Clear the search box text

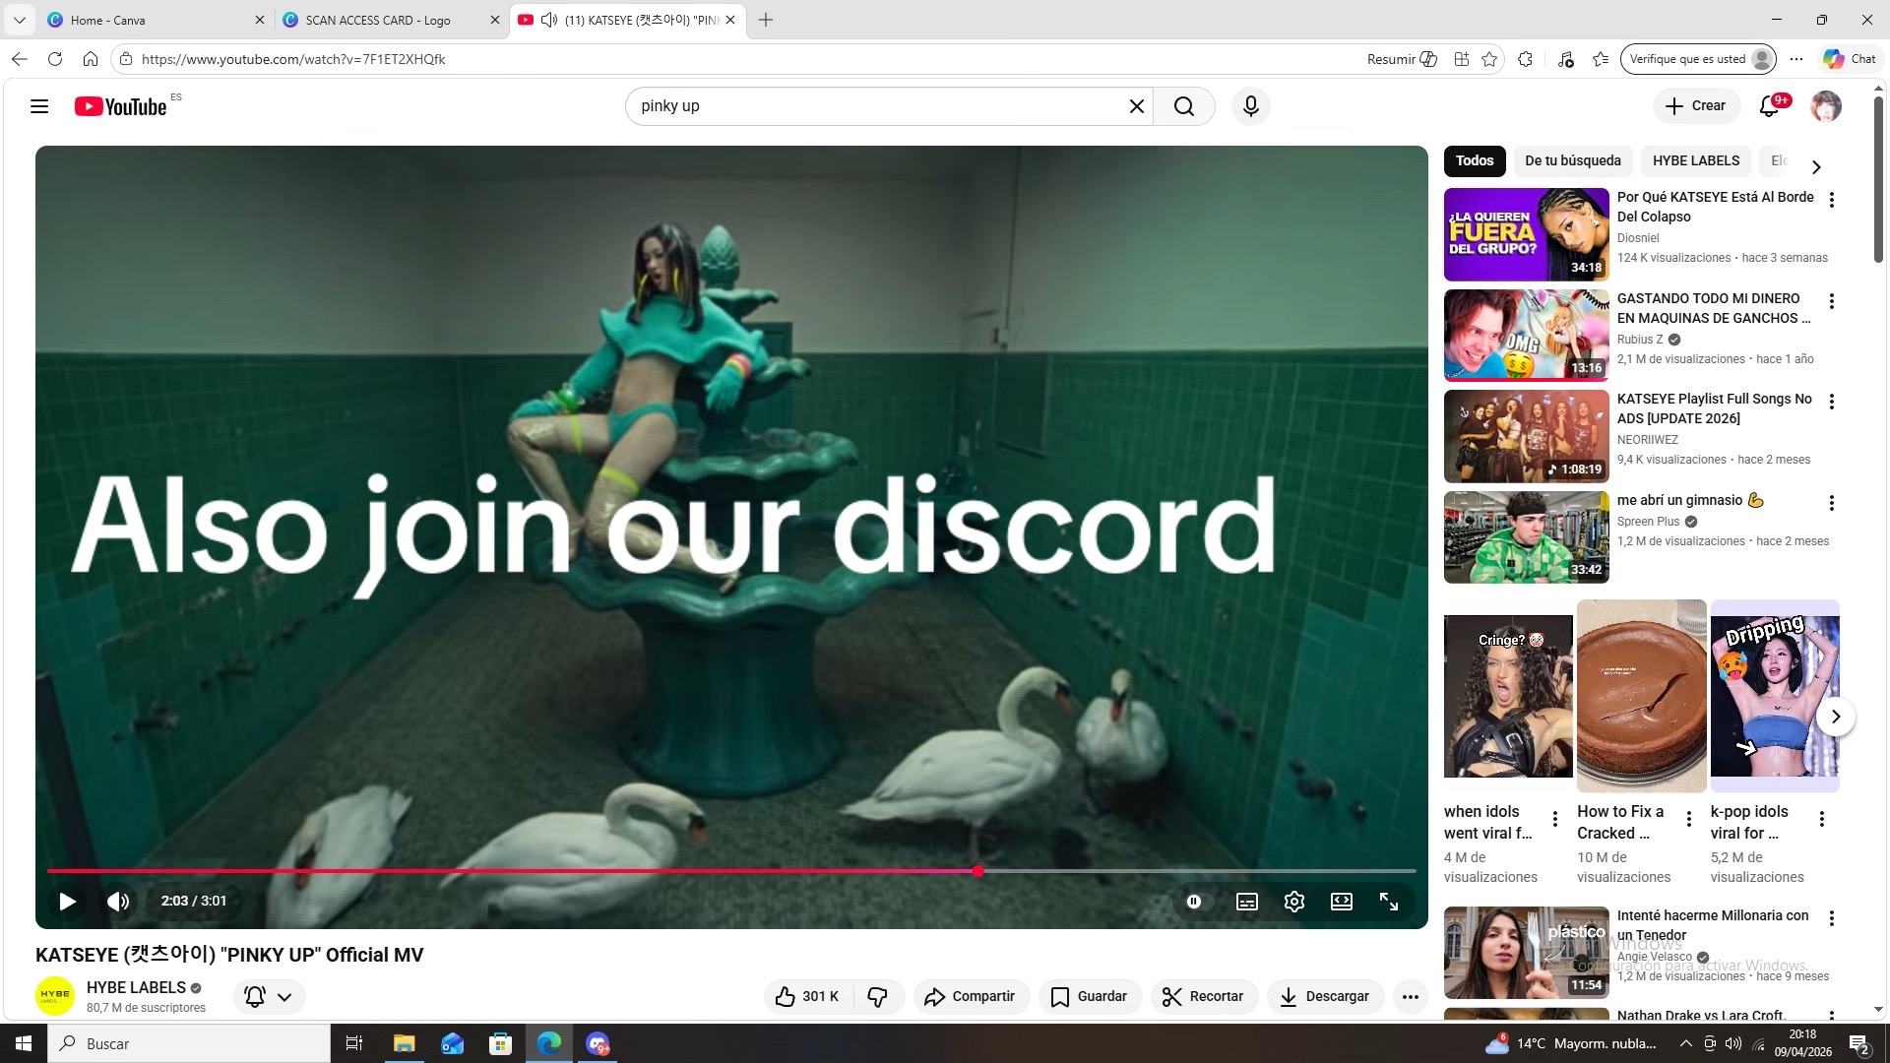1136,106
